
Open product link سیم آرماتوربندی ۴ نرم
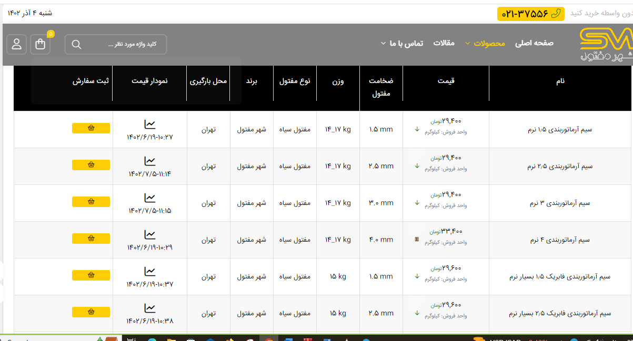click(560, 240)
